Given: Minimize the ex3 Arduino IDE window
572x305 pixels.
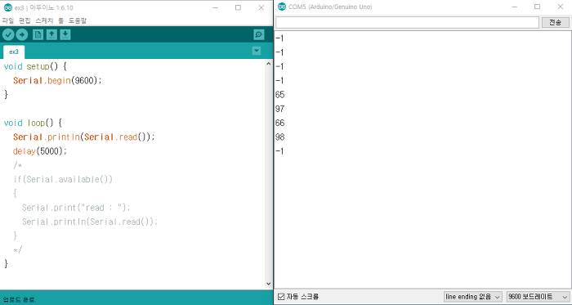Looking at the screenshot, I should point(215,7).
